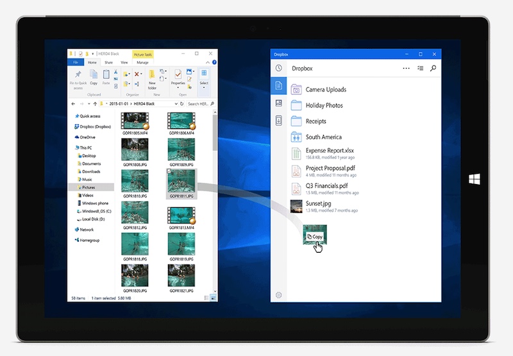Create a New folder from the ribbon
This screenshot has height=356, width=513.
(152, 80)
